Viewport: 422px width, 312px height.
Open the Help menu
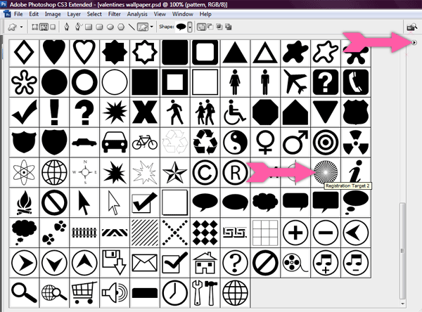(205, 14)
